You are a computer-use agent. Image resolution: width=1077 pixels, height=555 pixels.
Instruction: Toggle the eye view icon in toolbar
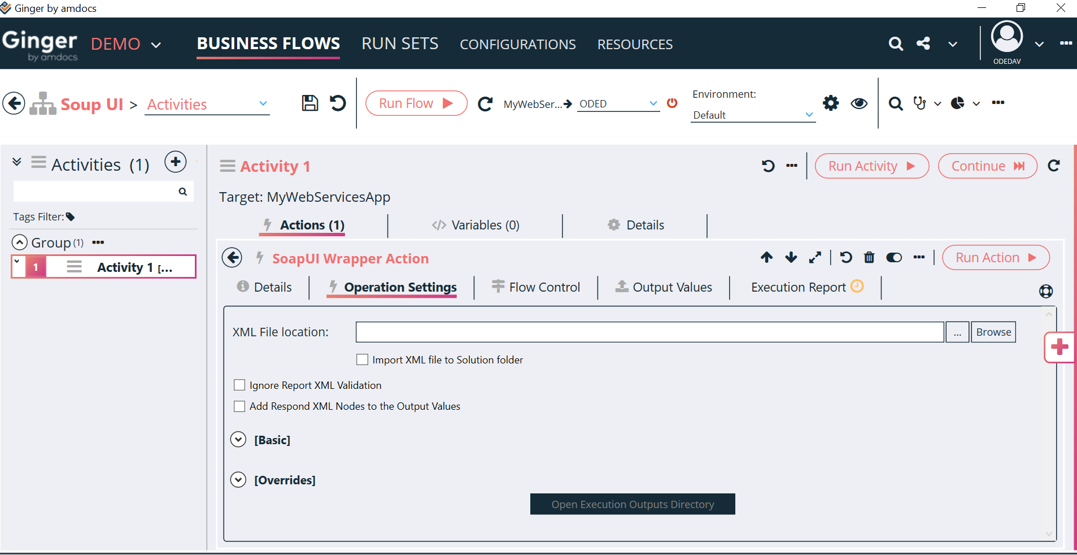tap(859, 103)
